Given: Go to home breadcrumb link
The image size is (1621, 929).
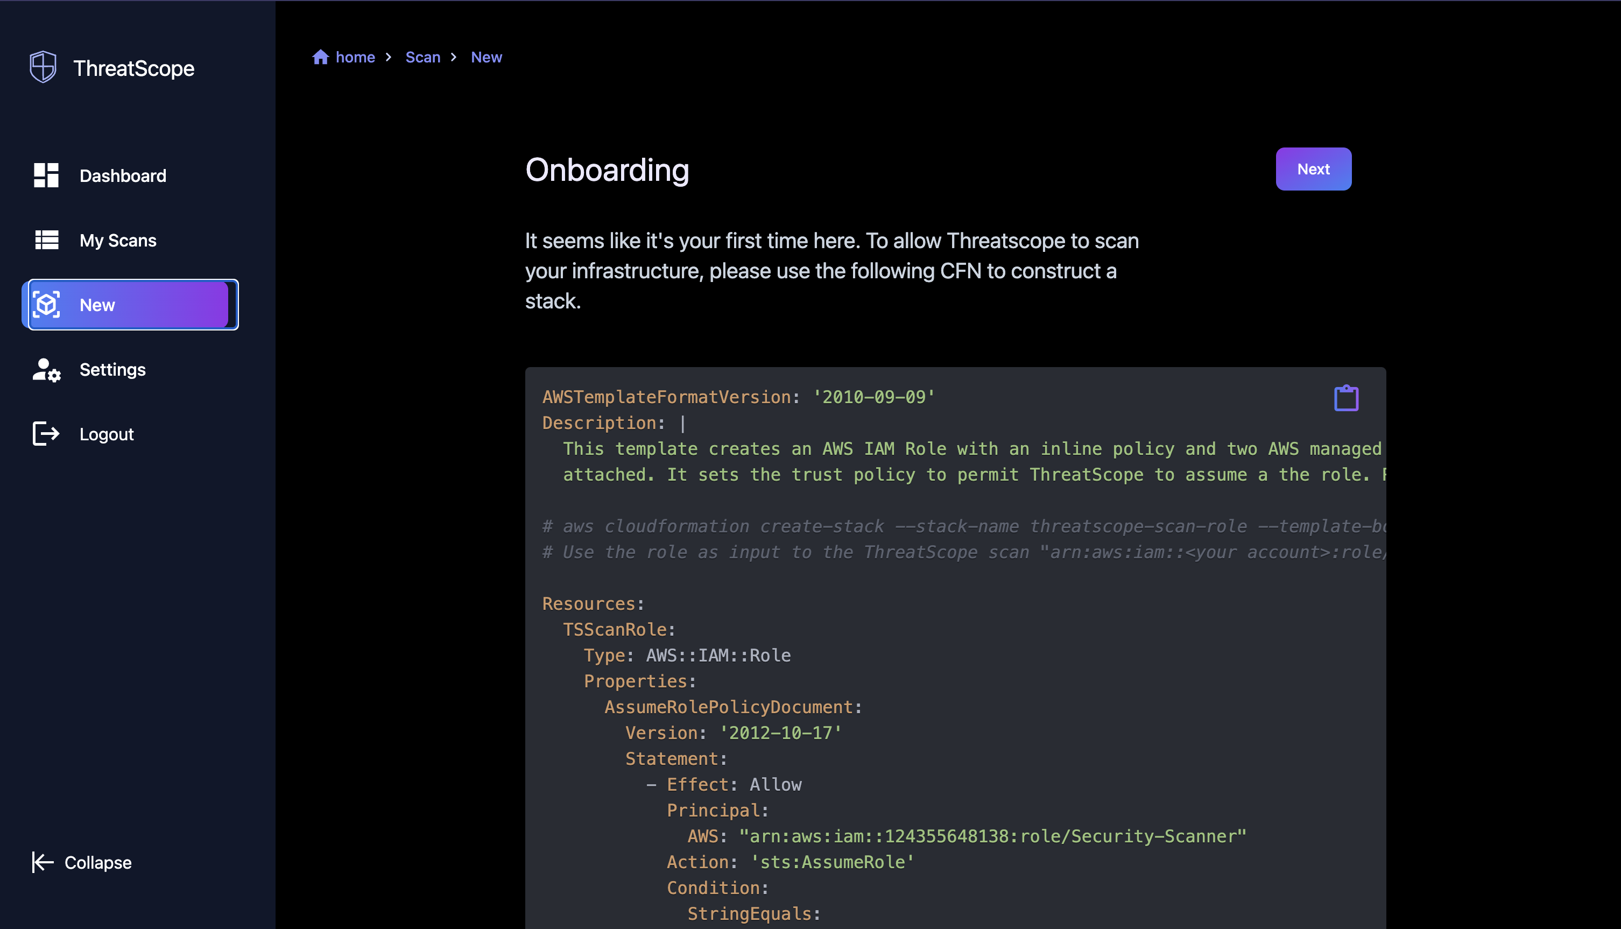Looking at the screenshot, I should pos(355,58).
